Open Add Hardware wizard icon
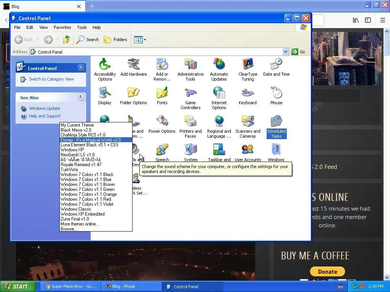This screenshot has height=292, width=390. pos(134,67)
